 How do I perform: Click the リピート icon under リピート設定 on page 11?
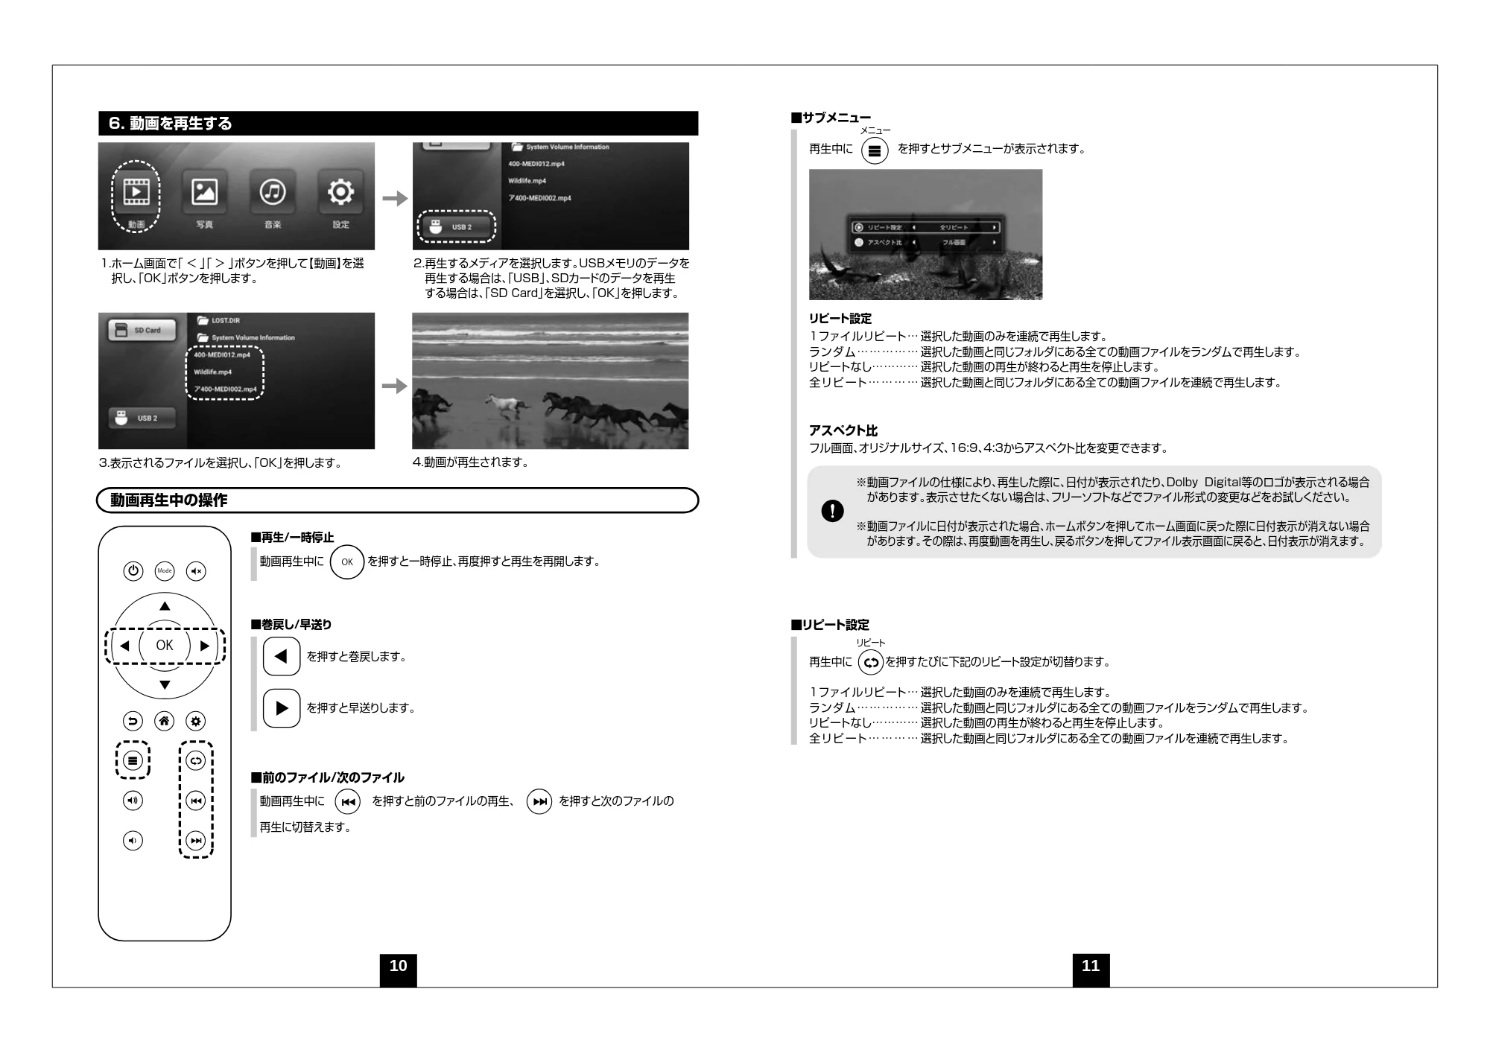870,662
